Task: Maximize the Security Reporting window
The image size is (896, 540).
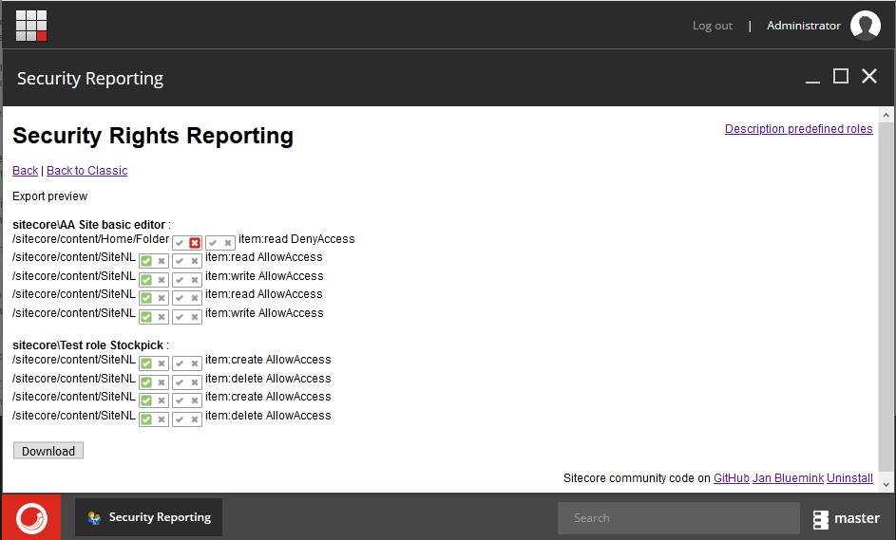Action: pyautogui.click(x=841, y=76)
